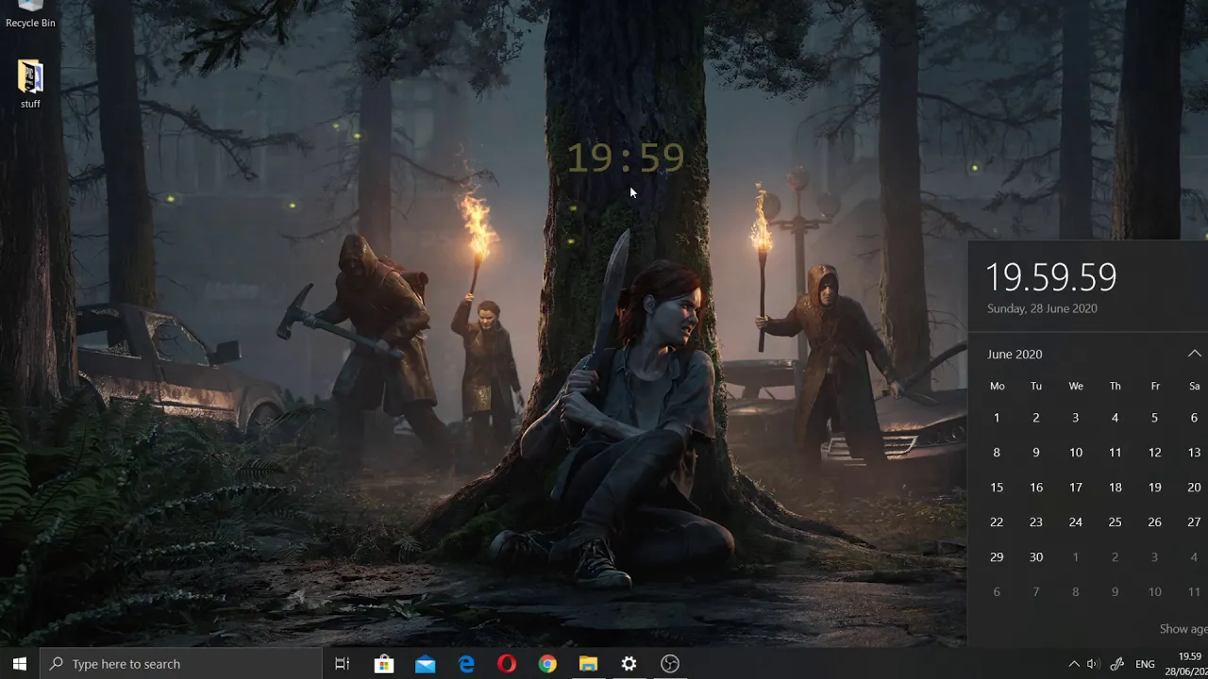The image size is (1208, 679).
Task: Select June 5 in the calendar
Action: pyautogui.click(x=1154, y=418)
